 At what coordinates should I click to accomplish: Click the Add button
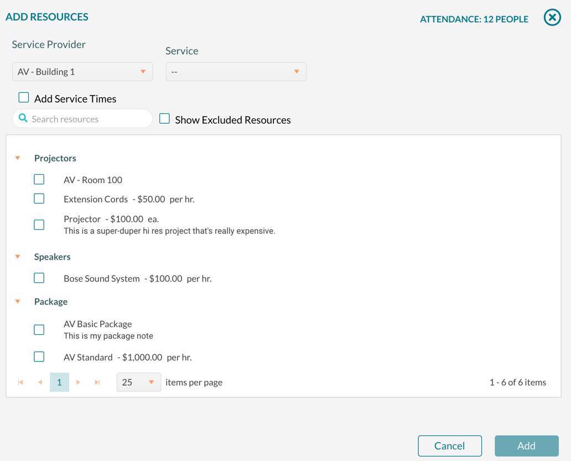coord(527,446)
